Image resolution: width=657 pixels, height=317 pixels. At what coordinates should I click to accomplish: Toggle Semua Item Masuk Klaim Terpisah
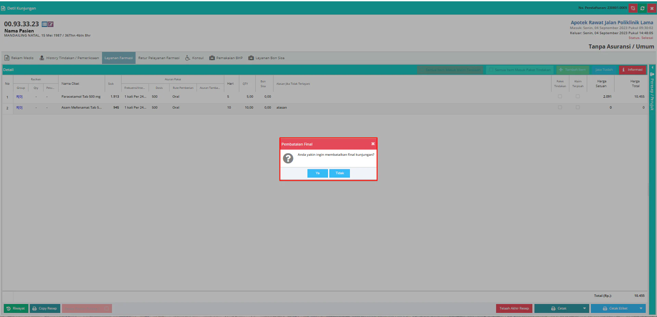450,70
